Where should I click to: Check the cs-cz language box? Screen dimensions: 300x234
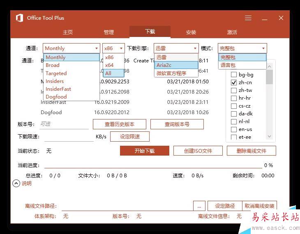tap(234, 106)
